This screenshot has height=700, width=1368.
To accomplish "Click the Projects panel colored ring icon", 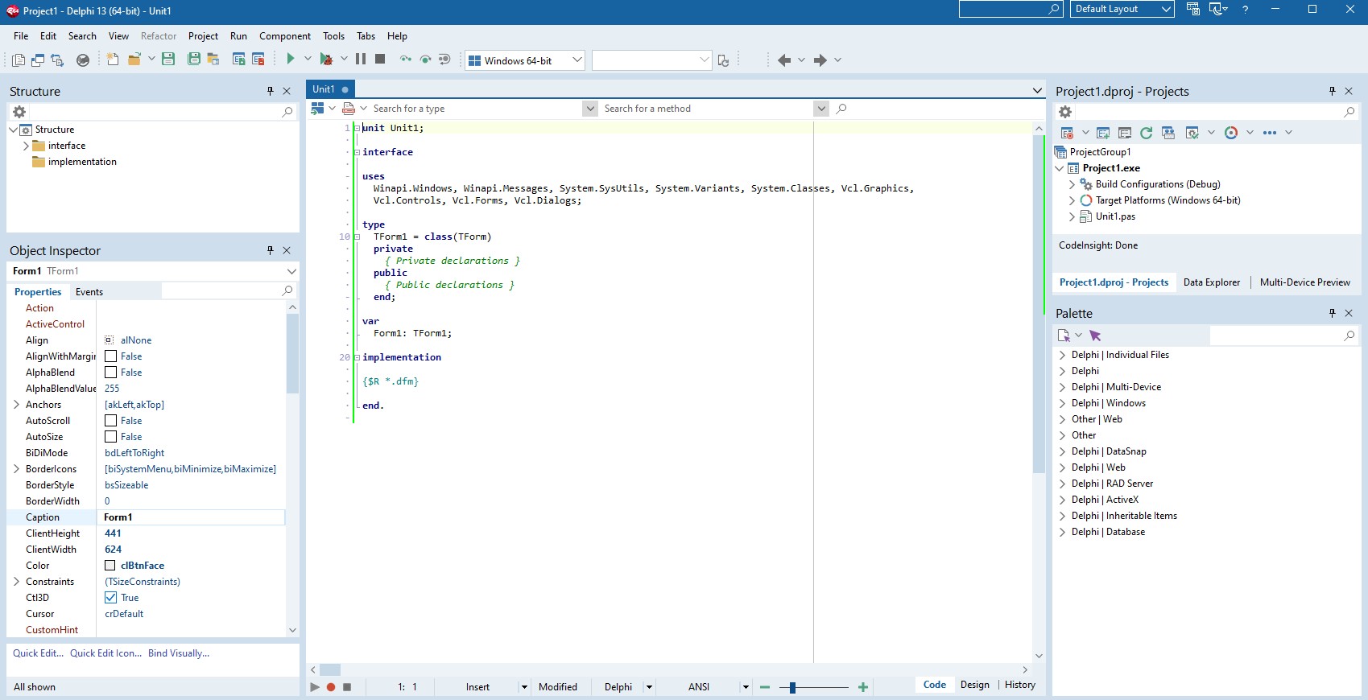I will pyautogui.click(x=1231, y=133).
